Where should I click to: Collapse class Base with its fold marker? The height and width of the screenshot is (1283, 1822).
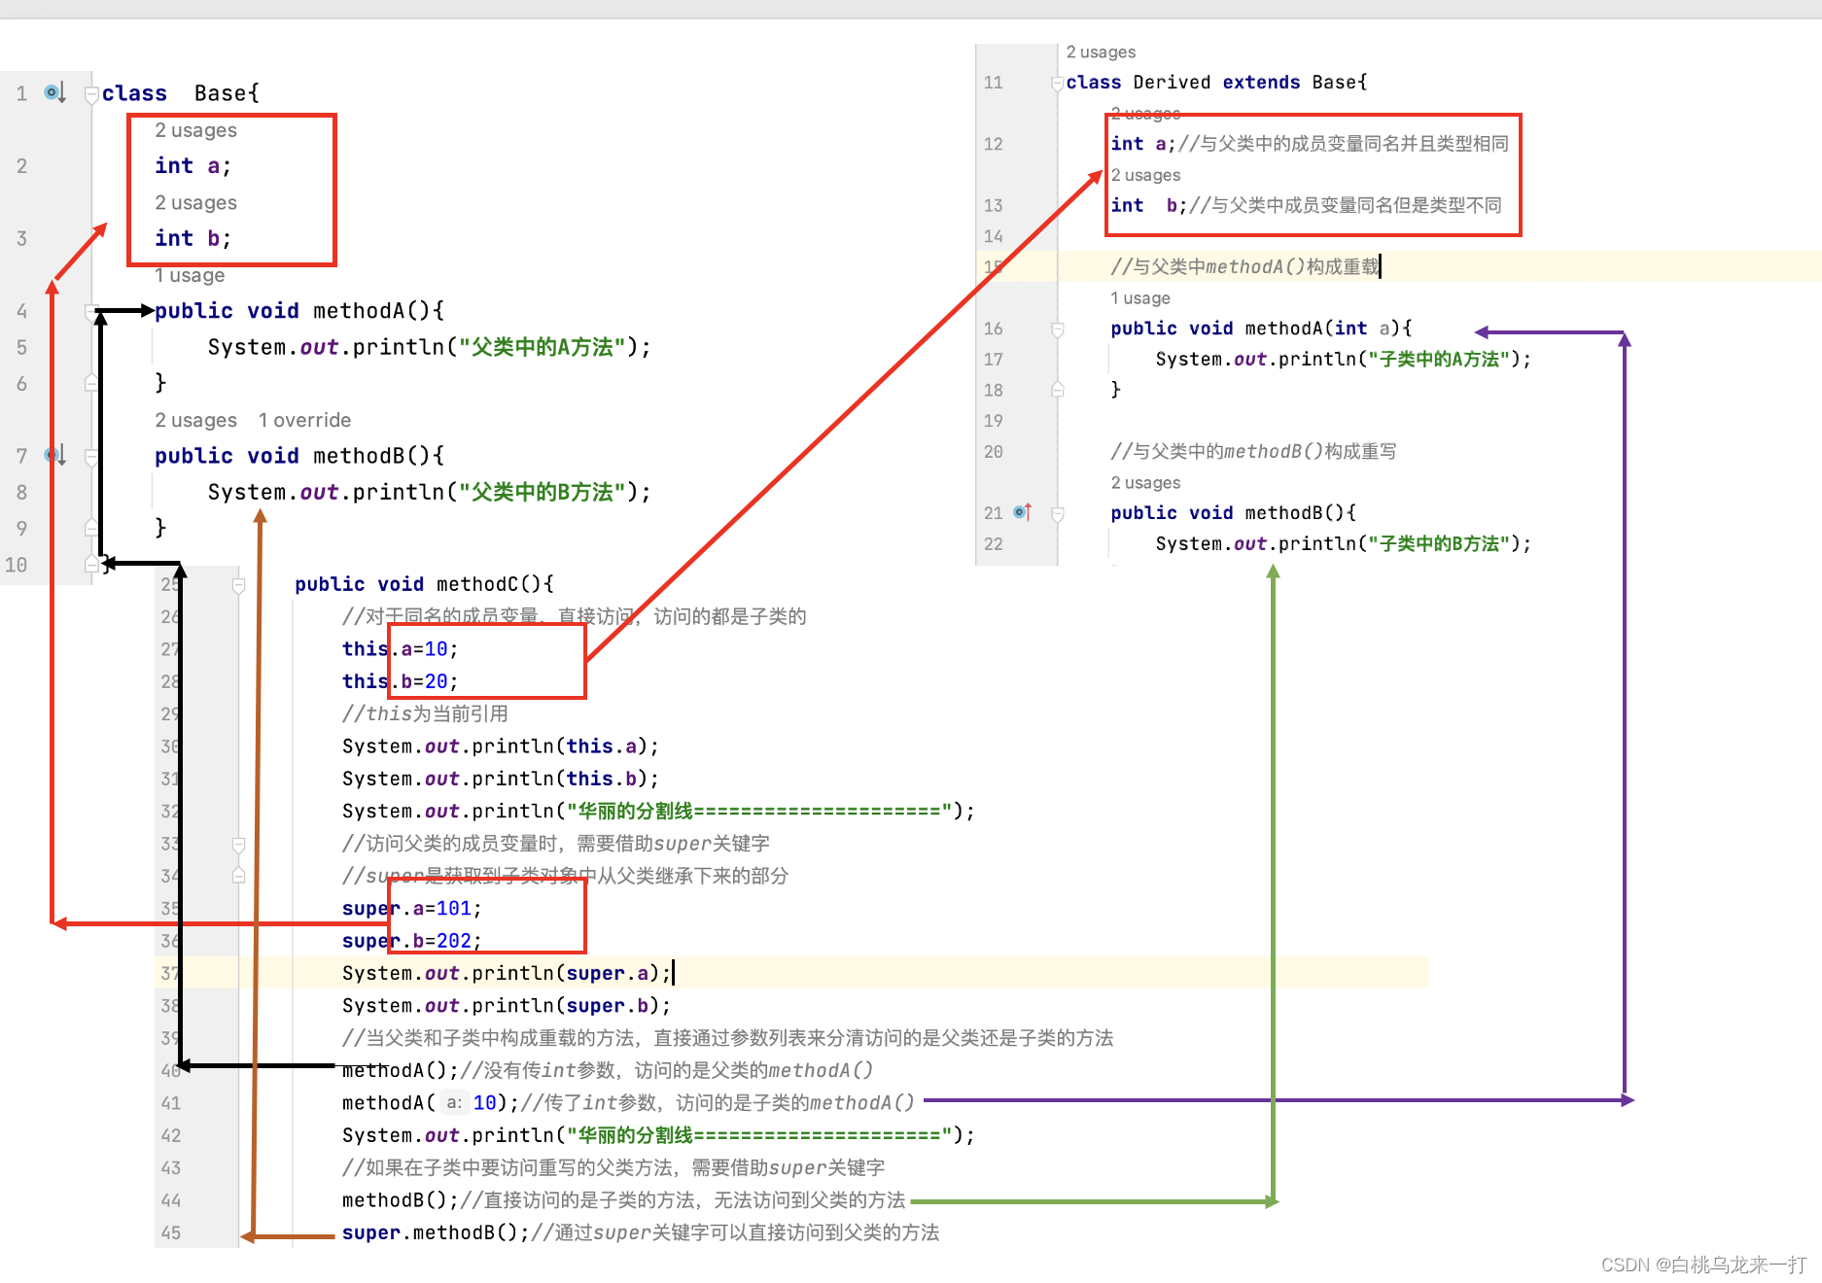(91, 94)
